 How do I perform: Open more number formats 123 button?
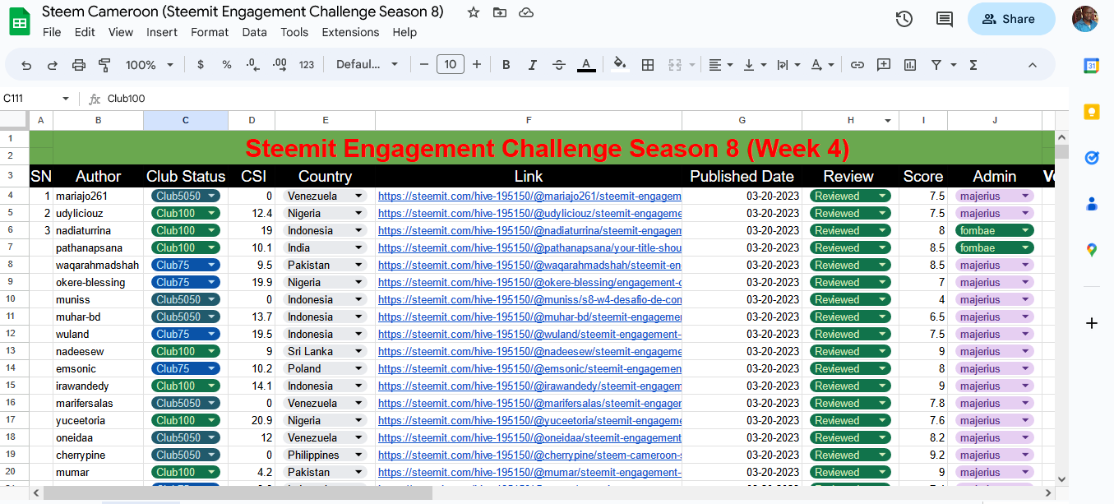click(307, 65)
